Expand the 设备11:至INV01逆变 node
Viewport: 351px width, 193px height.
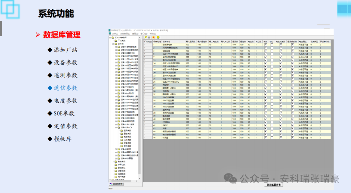[x=116, y=60]
